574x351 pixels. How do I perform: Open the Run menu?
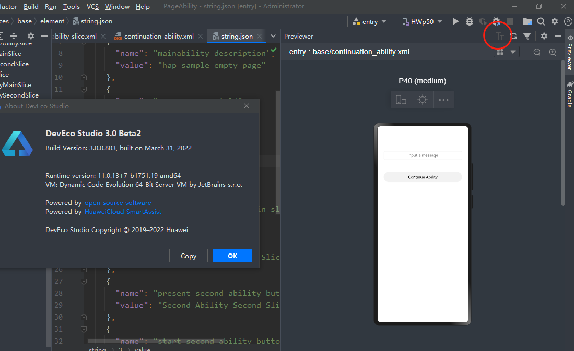(x=51, y=7)
